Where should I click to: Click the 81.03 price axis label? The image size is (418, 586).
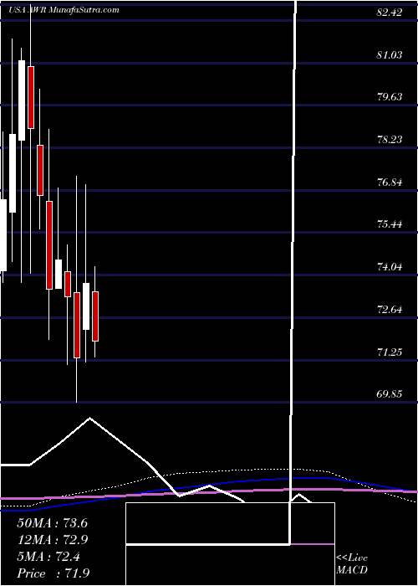[390, 55]
